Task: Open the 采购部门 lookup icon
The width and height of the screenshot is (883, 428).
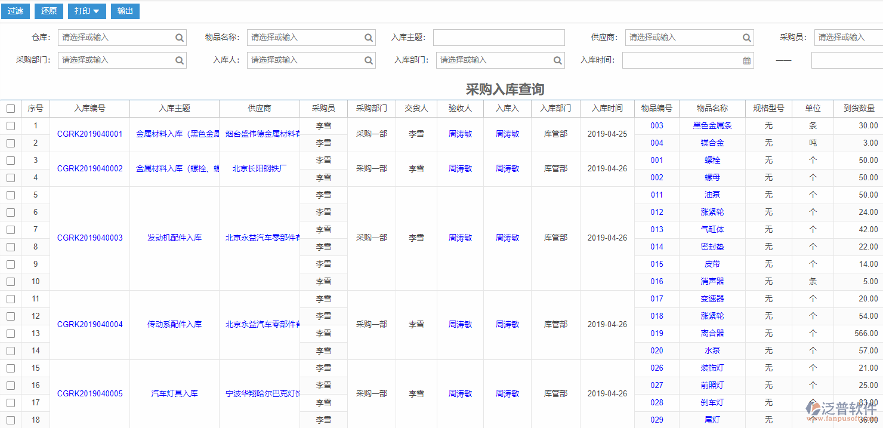Action: tap(179, 60)
